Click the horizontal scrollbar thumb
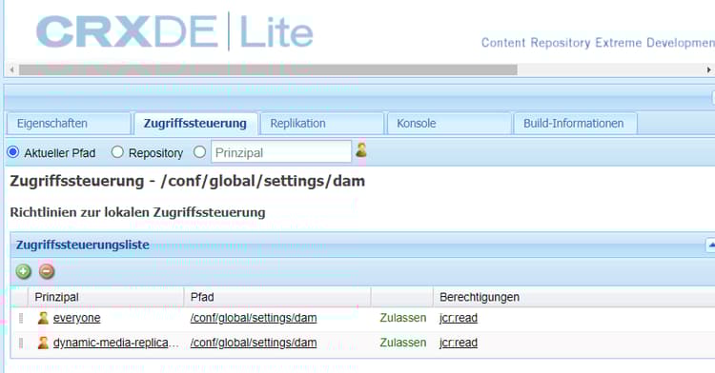Viewport: 715px width, 373px height. pyautogui.click(x=268, y=70)
